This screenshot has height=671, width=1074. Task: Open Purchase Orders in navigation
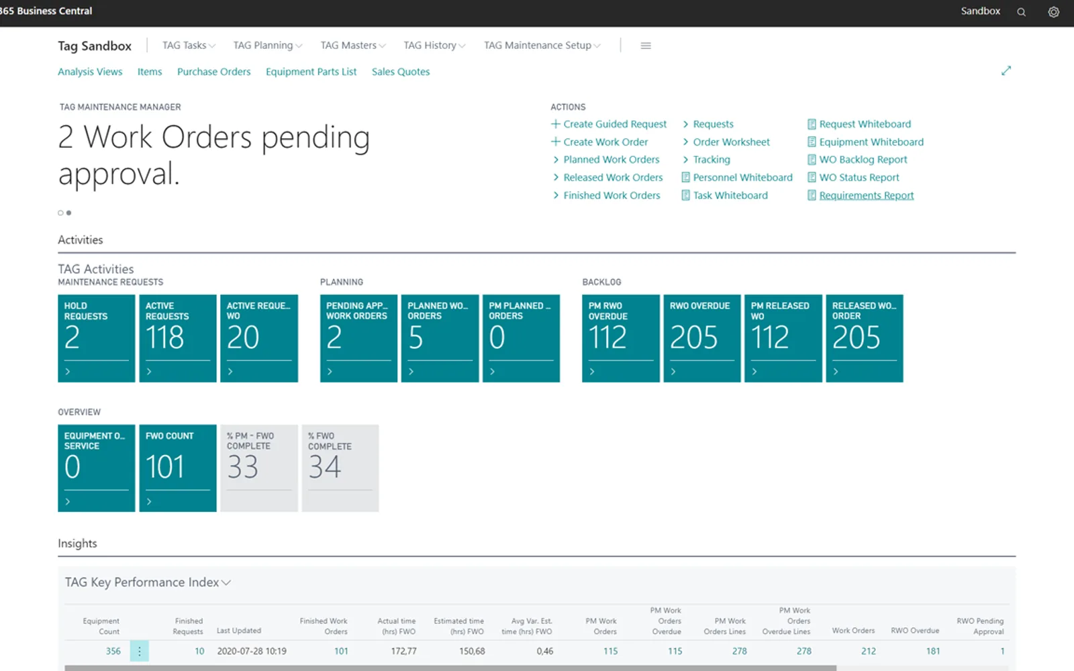coord(213,72)
